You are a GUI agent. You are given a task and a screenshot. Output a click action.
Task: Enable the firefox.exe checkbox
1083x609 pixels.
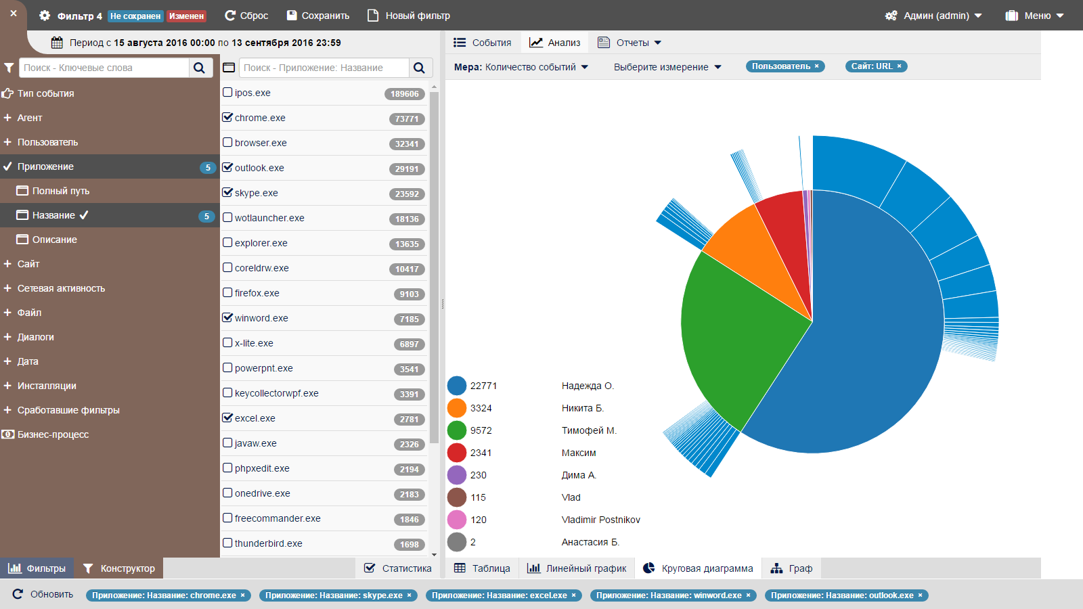[x=227, y=292]
